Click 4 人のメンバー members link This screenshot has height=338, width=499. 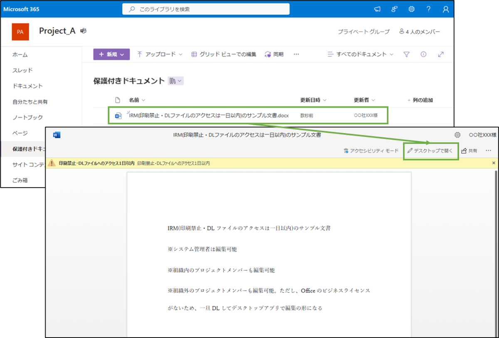(420, 32)
